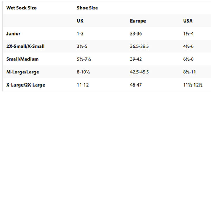Click UK size 1-3 cell
211x211 pixels.
[x=81, y=34]
